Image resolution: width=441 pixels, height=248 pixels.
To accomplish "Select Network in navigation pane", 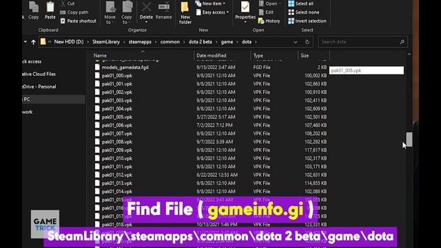I will point(28,112).
